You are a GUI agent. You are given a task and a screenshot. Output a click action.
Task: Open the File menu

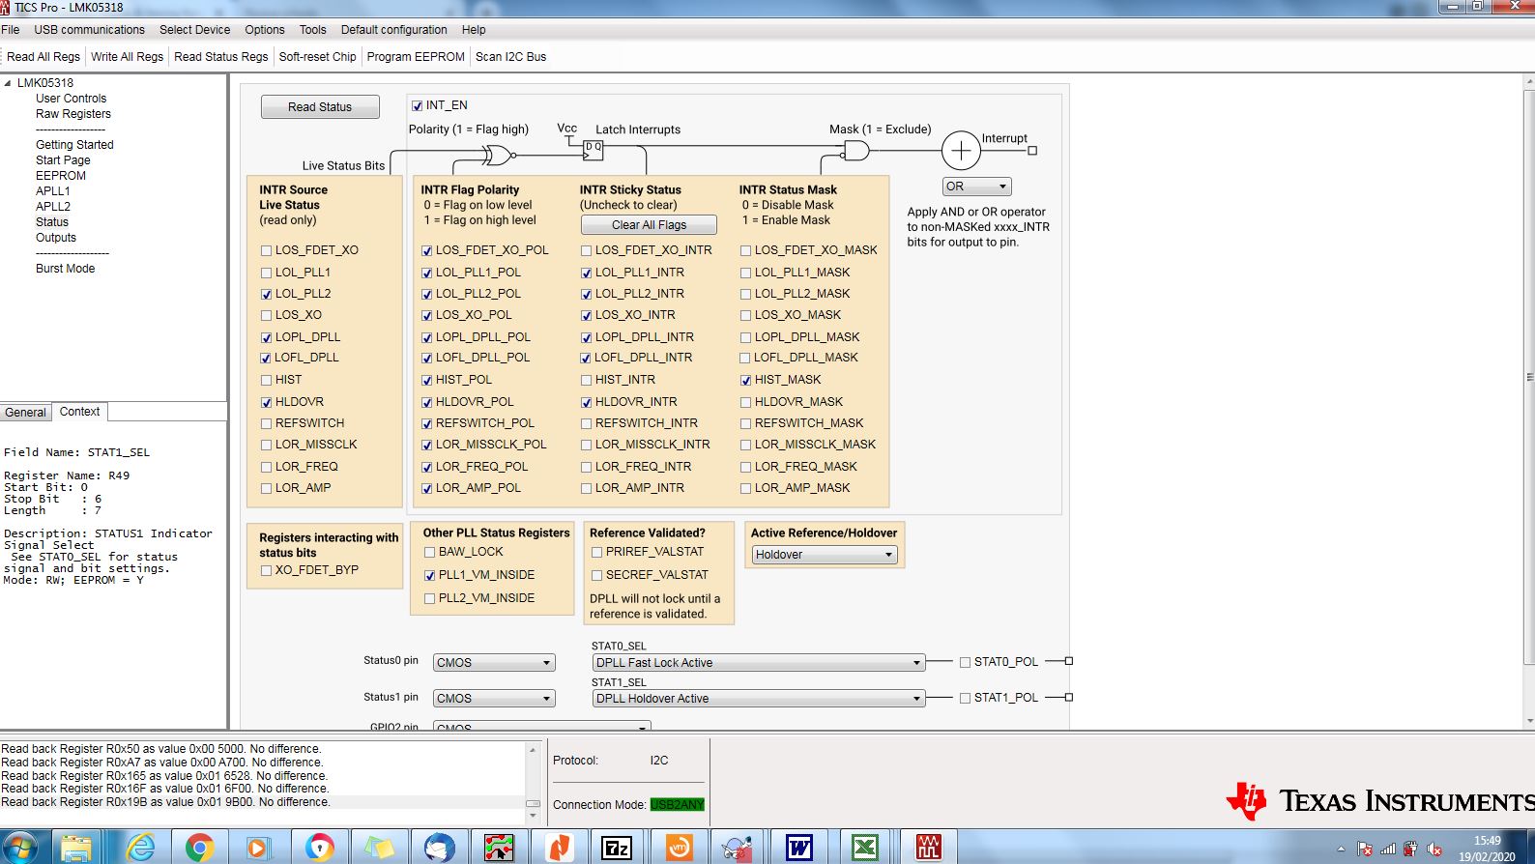(11, 30)
